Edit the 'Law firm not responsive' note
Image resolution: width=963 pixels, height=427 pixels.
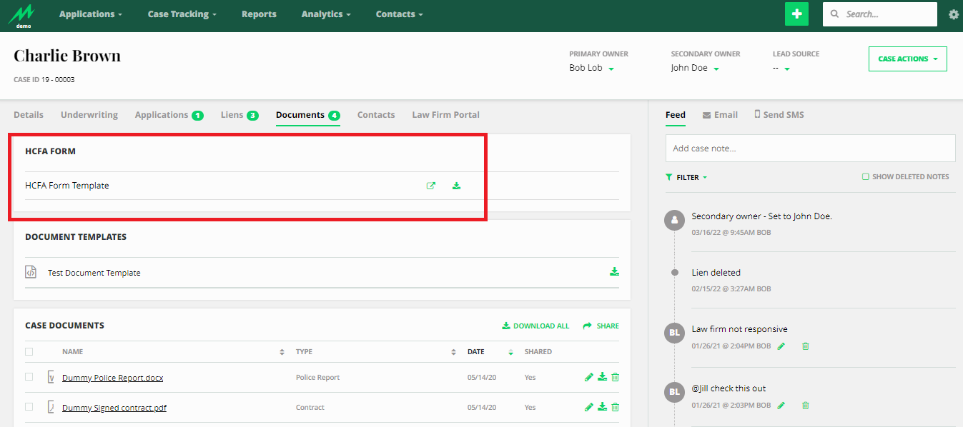click(781, 346)
